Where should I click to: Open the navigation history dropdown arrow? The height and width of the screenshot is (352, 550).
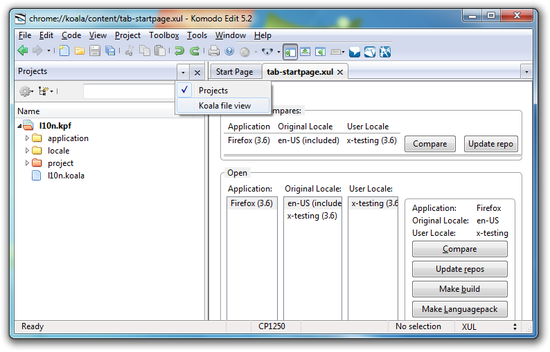tap(48, 51)
